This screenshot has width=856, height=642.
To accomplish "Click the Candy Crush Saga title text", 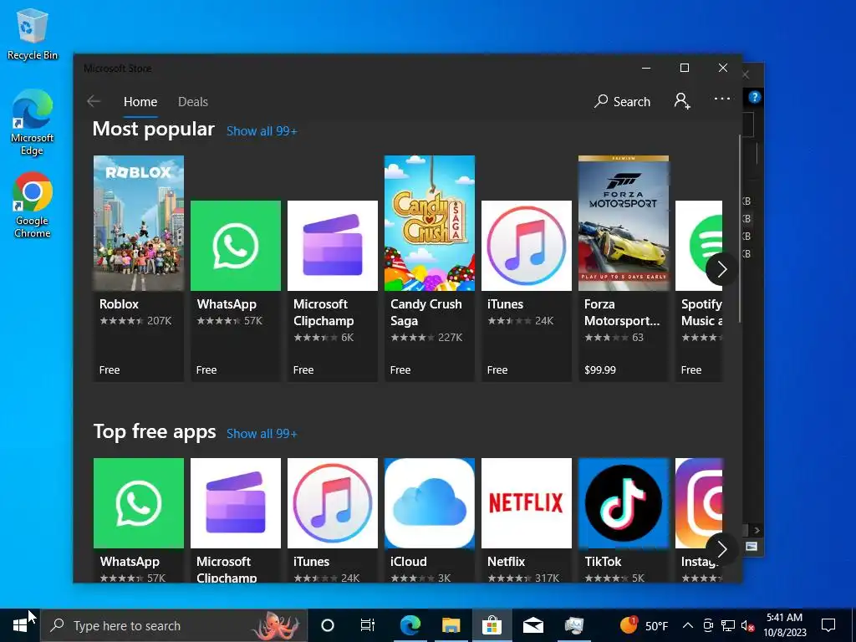I will point(425,313).
